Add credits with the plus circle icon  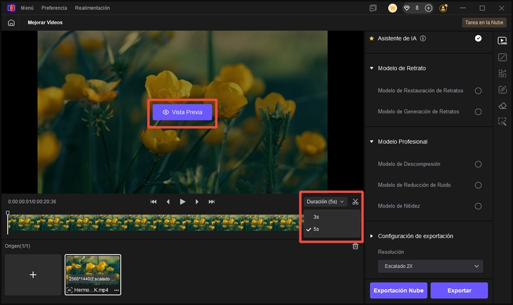428,8
